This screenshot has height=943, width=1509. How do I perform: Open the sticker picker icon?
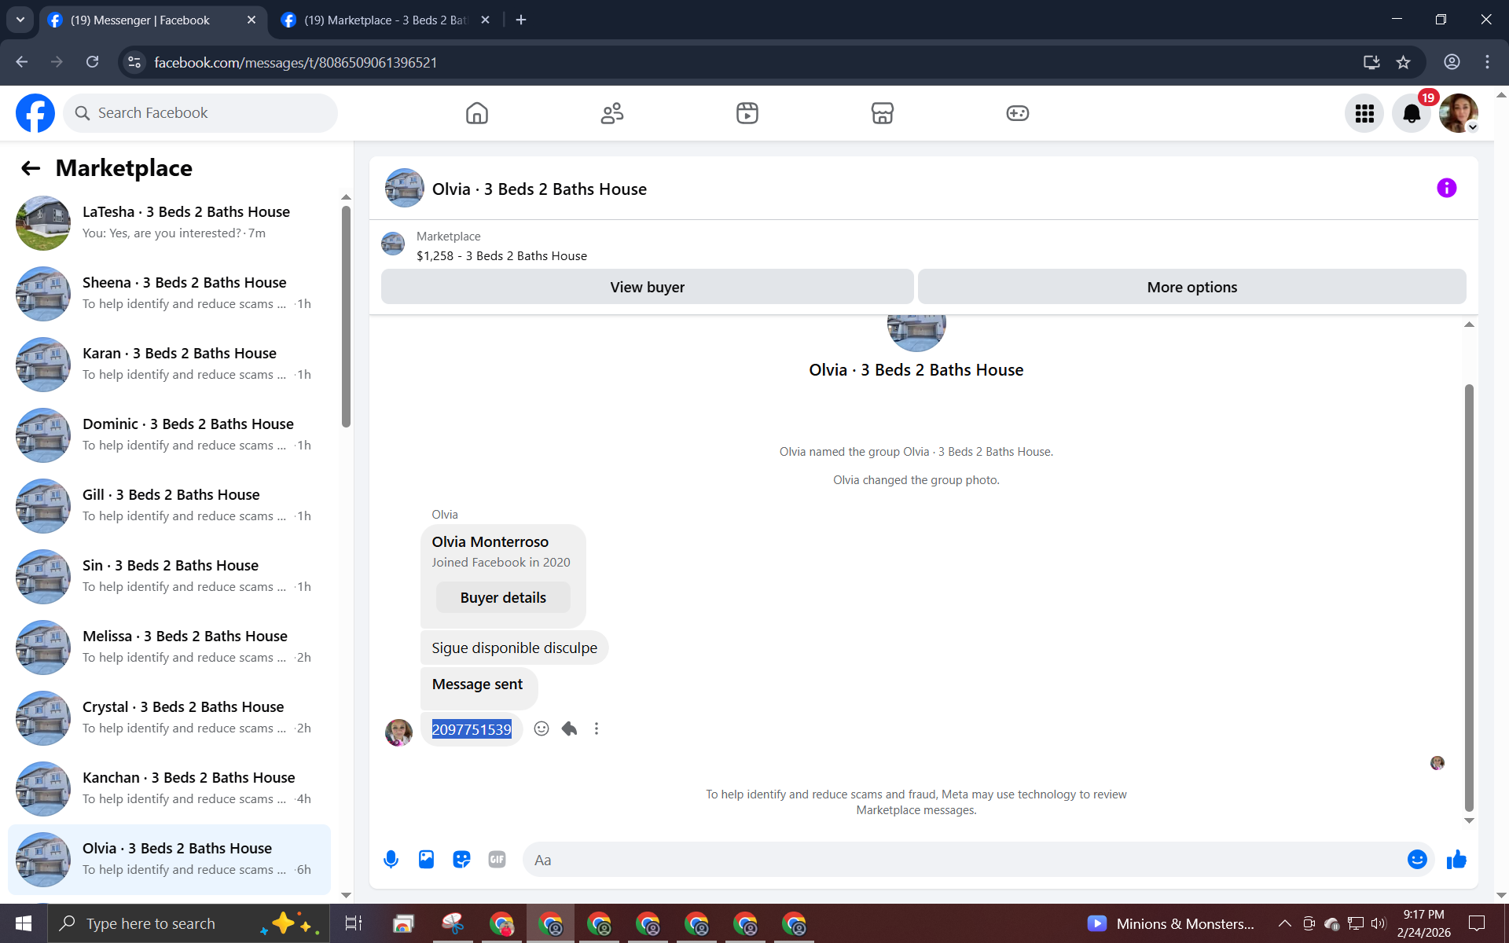(x=461, y=860)
